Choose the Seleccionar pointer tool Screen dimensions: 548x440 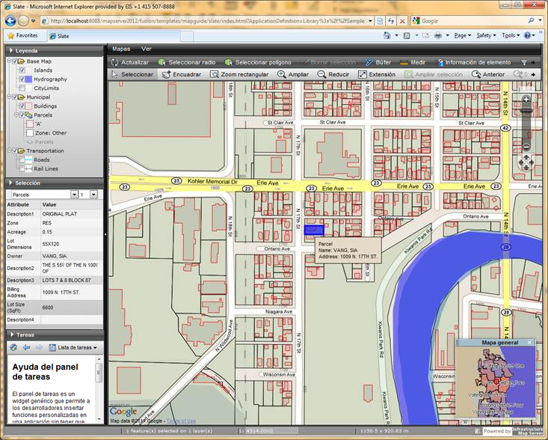(x=132, y=74)
